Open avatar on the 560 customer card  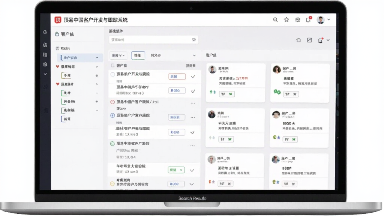276,159
